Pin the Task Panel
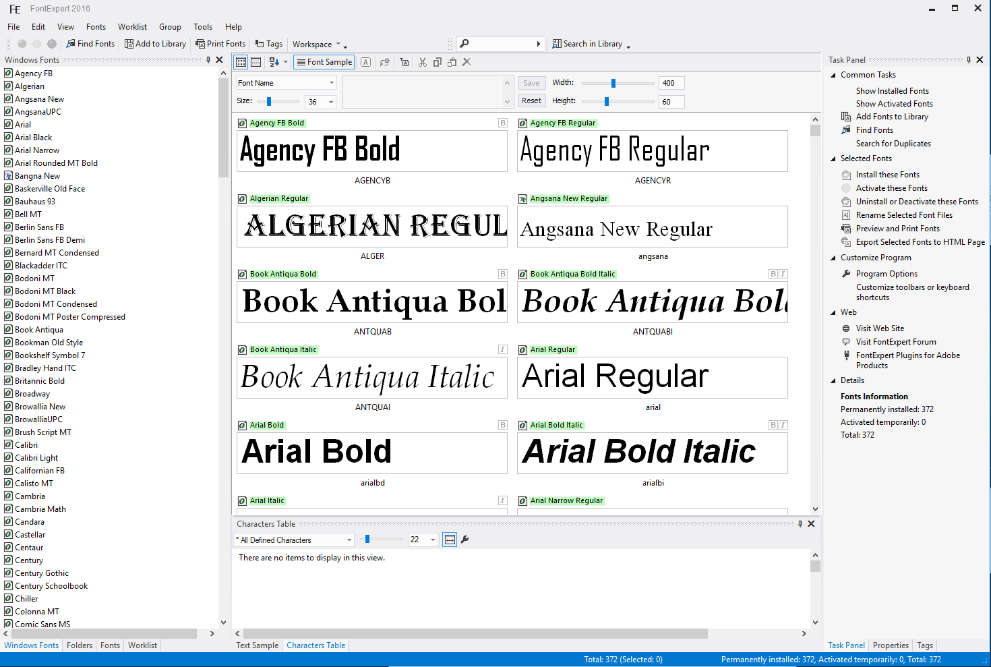 968,60
